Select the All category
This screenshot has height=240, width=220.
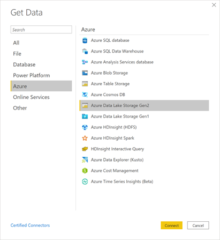(41, 43)
